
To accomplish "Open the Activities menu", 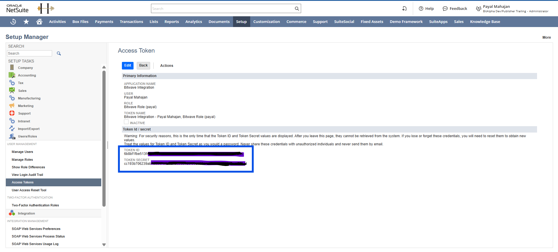I will [57, 22].
